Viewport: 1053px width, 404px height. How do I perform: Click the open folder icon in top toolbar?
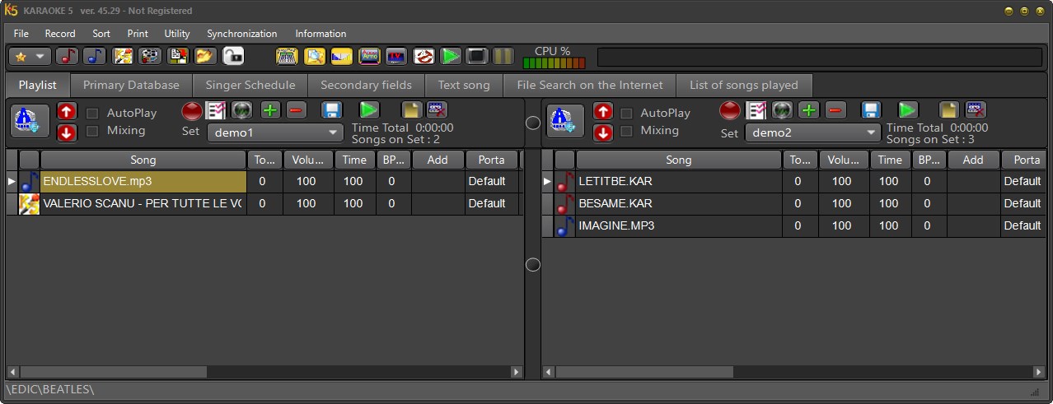point(204,56)
